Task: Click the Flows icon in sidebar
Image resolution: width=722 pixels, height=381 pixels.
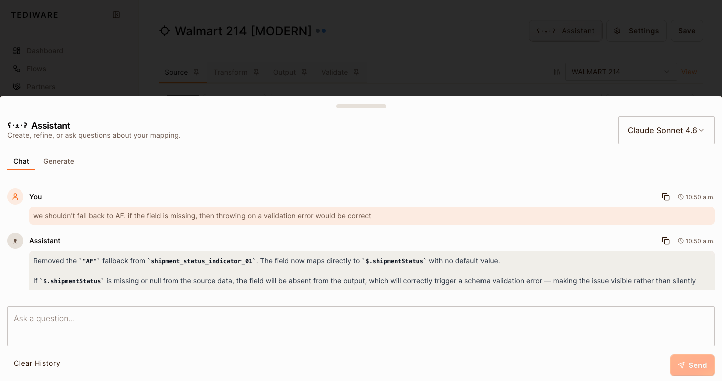Action: (x=17, y=69)
